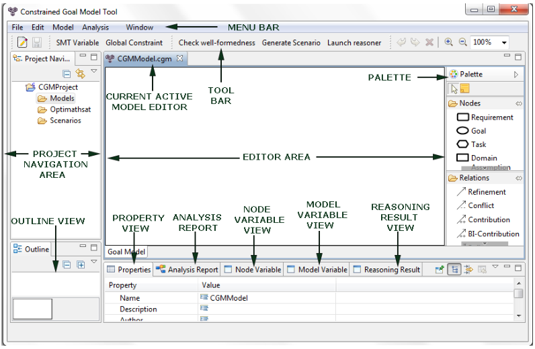Screen dimensions: 535x349
Task: Zoom out with the magnifier minus icon
Action: (462, 42)
